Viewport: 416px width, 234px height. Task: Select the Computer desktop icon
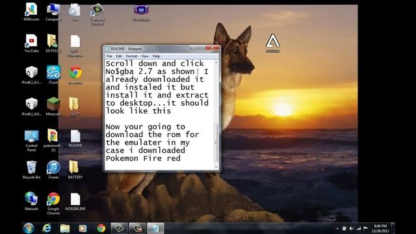pyautogui.click(x=53, y=12)
